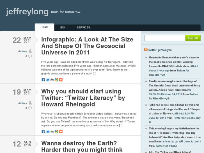This screenshot has height=153, width=204.
Task: Open the Twitter Literacy by Howard Rheingold post
Action: coord(83,98)
